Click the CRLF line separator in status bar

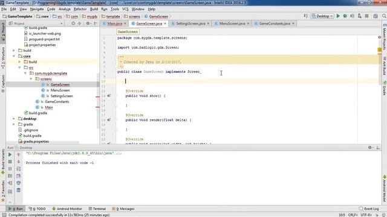pyautogui.click(x=353, y=215)
